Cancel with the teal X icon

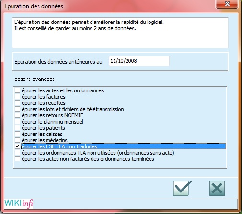pos(217,188)
